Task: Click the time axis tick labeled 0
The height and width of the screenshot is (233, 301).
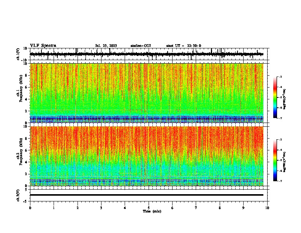Action: click(30, 208)
